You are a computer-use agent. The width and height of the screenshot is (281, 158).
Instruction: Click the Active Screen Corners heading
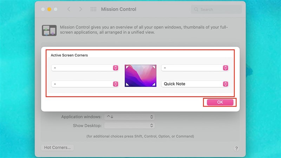pyautogui.click(x=69, y=55)
